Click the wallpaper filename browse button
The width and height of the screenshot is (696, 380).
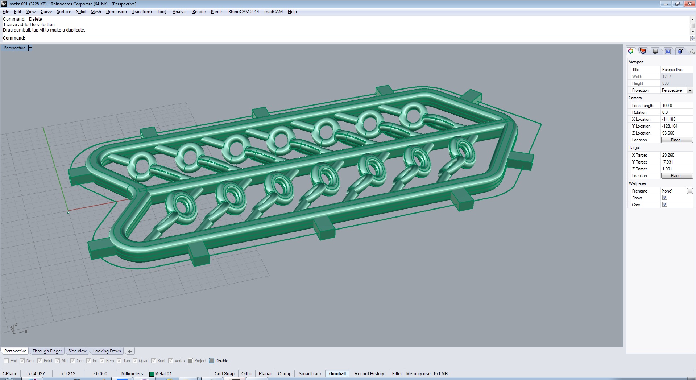point(689,191)
